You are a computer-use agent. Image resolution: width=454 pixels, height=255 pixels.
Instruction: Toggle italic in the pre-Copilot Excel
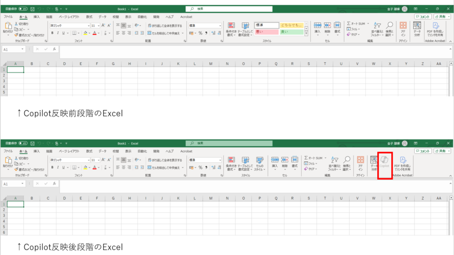point(58,33)
